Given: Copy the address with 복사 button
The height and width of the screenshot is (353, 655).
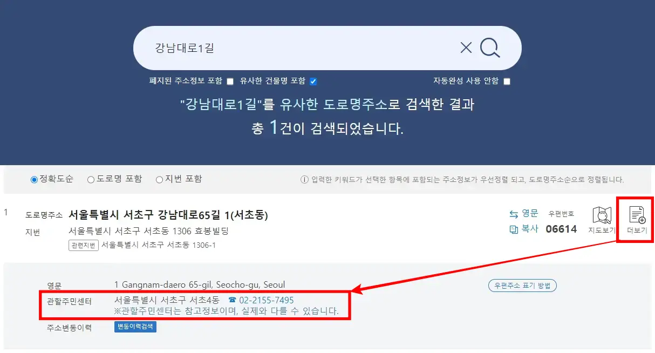Looking at the screenshot, I should click(x=524, y=229).
